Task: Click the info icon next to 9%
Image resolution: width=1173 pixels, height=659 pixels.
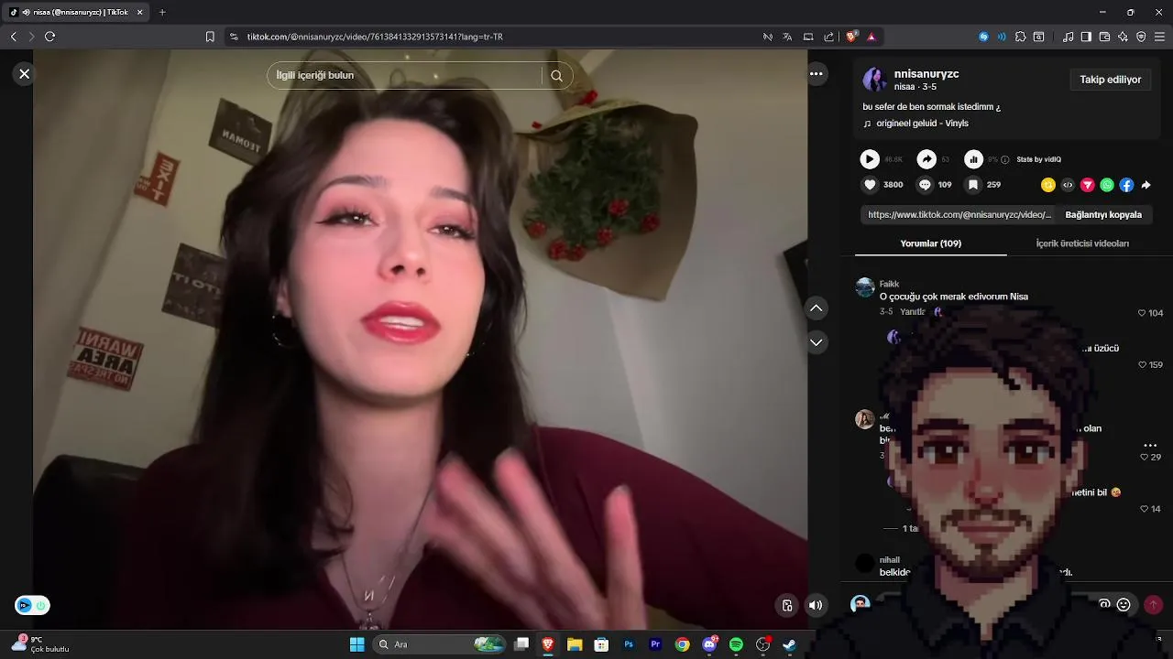Action: click(x=1005, y=159)
